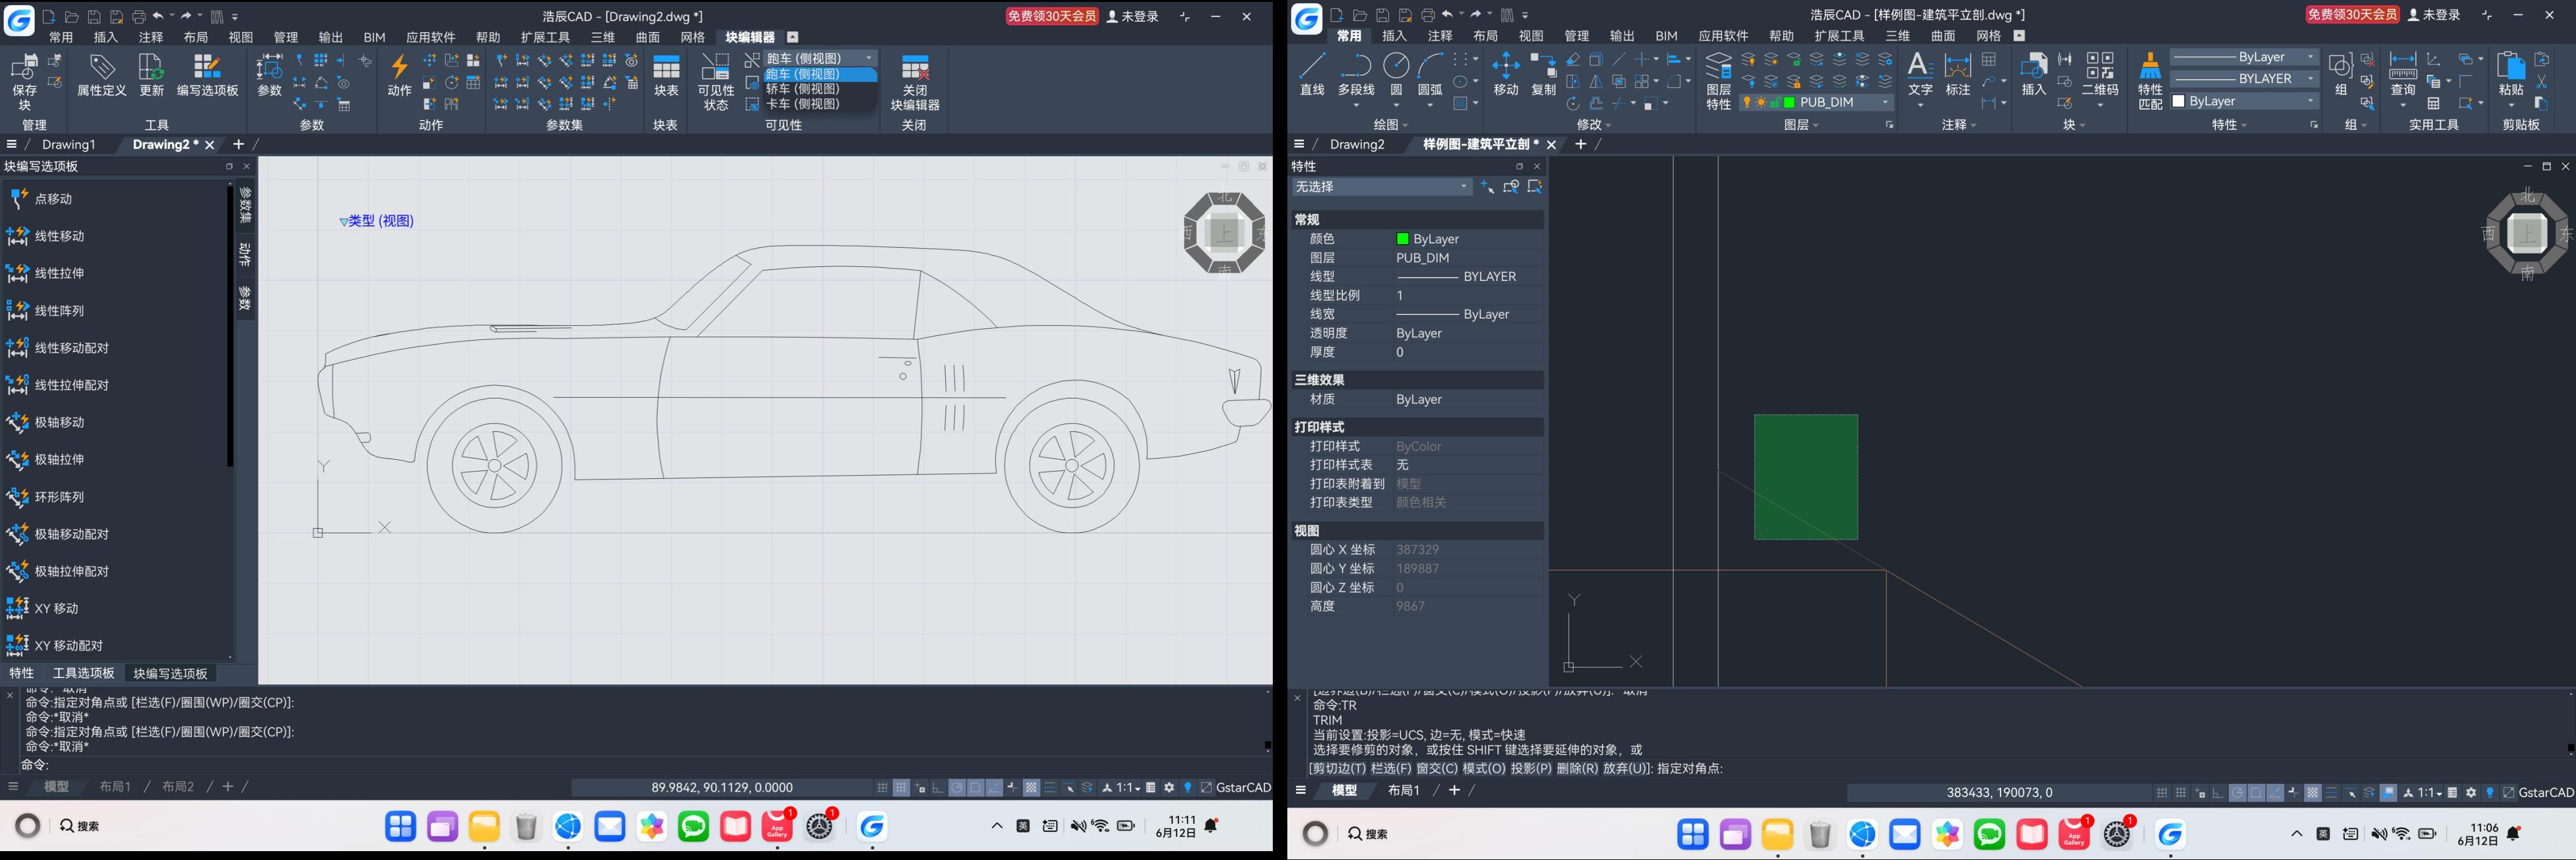Toggle object snap in right window status bar

(2256, 793)
